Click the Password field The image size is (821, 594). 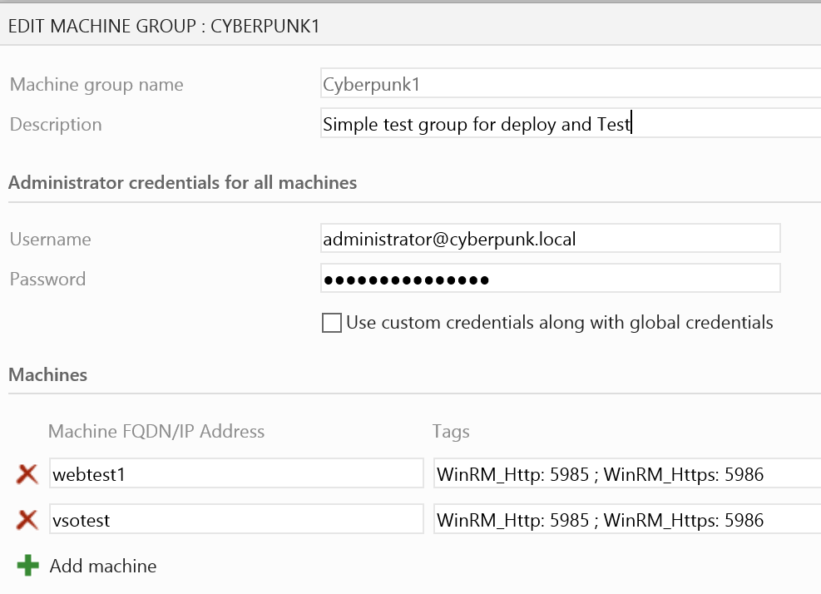550,280
